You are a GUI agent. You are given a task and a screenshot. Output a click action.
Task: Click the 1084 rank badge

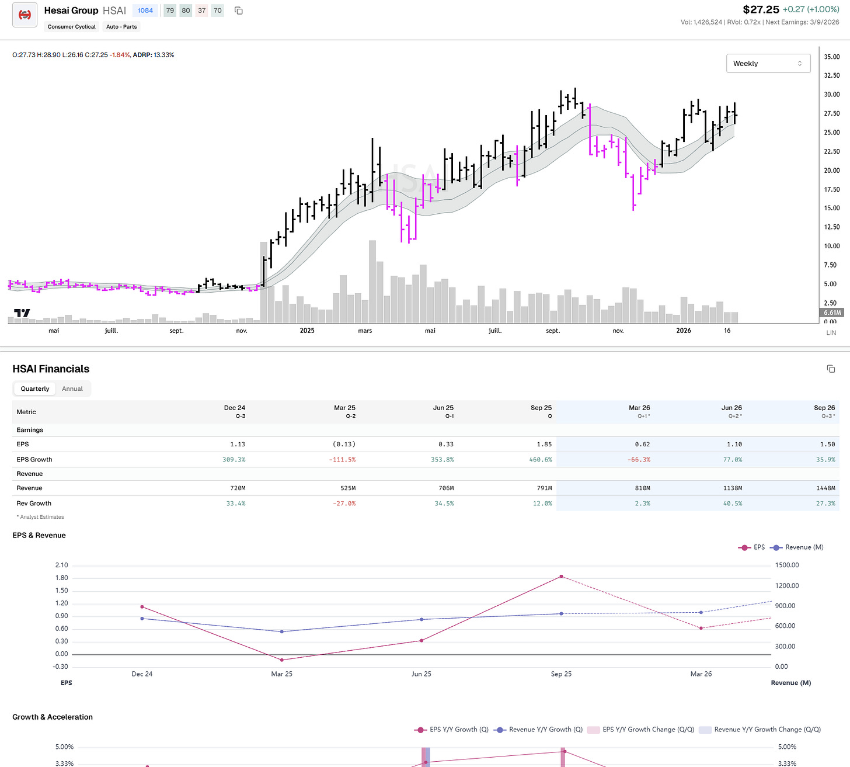(x=145, y=11)
